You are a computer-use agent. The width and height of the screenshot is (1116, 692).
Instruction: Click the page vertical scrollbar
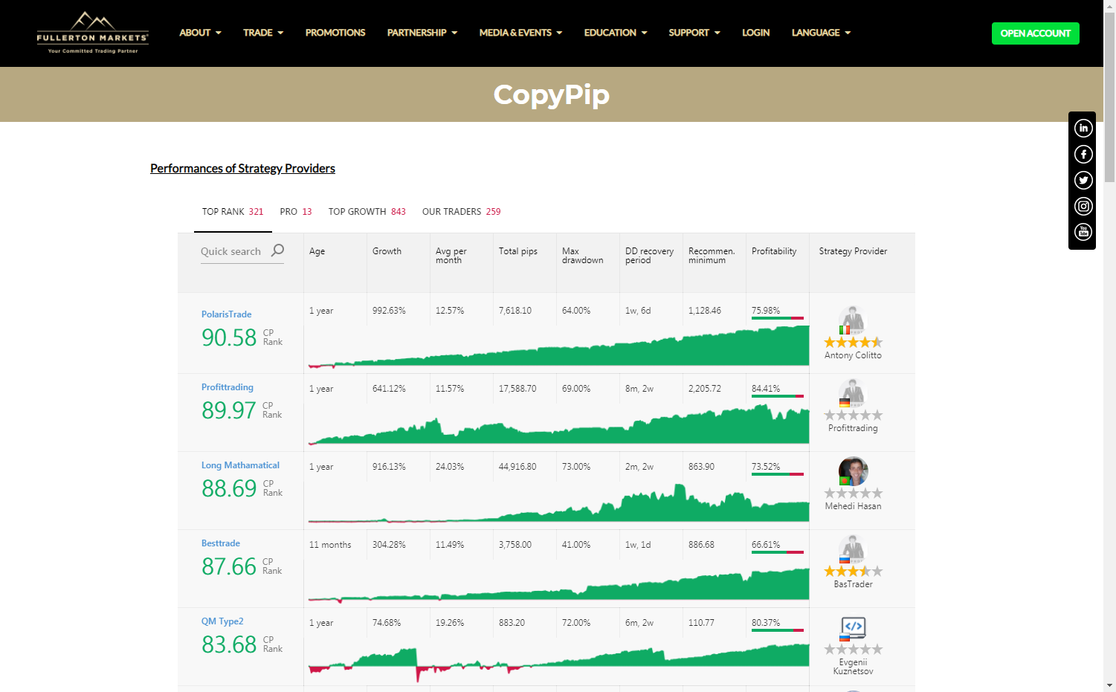[1109, 97]
